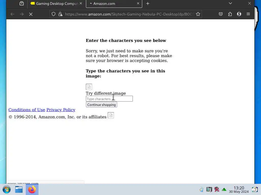Open the extensions puzzle menu
261x195 pixels.
pos(230,14)
